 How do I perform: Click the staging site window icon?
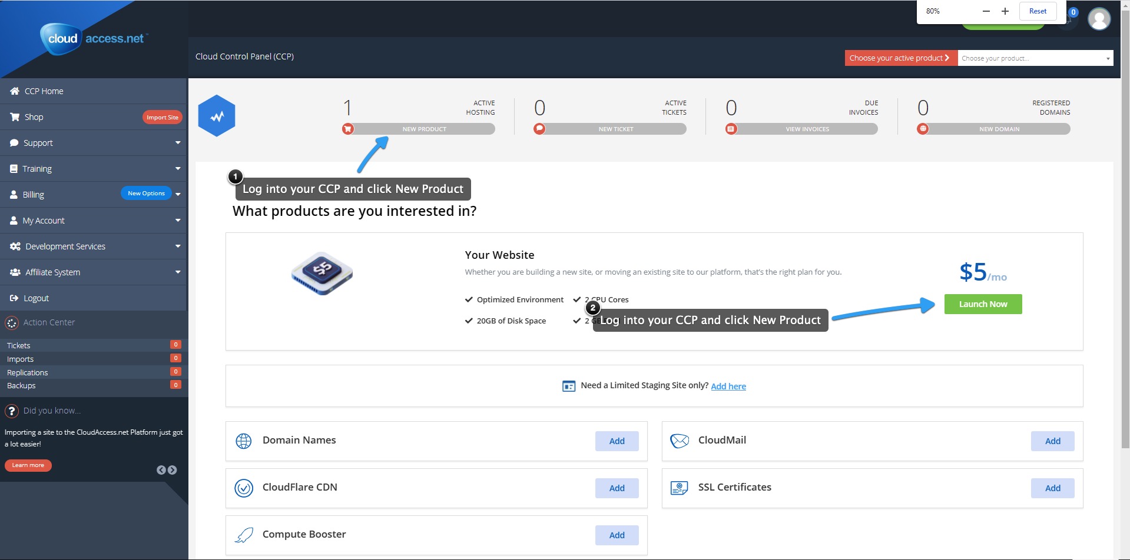pyautogui.click(x=569, y=386)
